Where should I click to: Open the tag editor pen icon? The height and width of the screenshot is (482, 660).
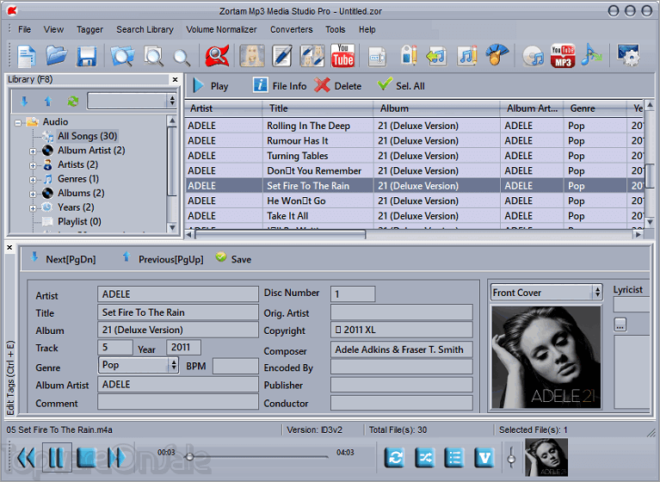[282, 56]
